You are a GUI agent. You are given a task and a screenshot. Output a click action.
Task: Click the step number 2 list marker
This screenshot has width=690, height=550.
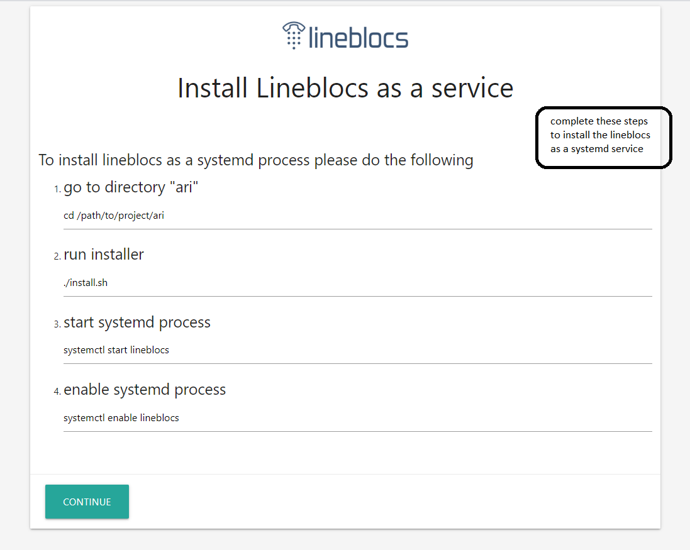pyautogui.click(x=57, y=256)
